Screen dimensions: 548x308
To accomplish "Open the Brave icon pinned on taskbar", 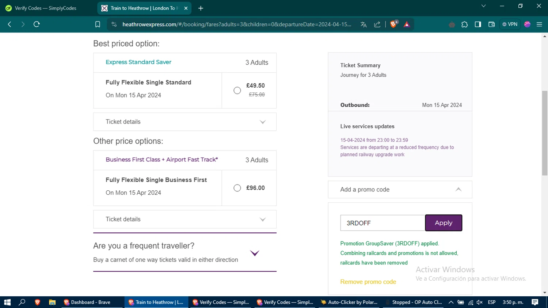I will (x=37, y=302).
